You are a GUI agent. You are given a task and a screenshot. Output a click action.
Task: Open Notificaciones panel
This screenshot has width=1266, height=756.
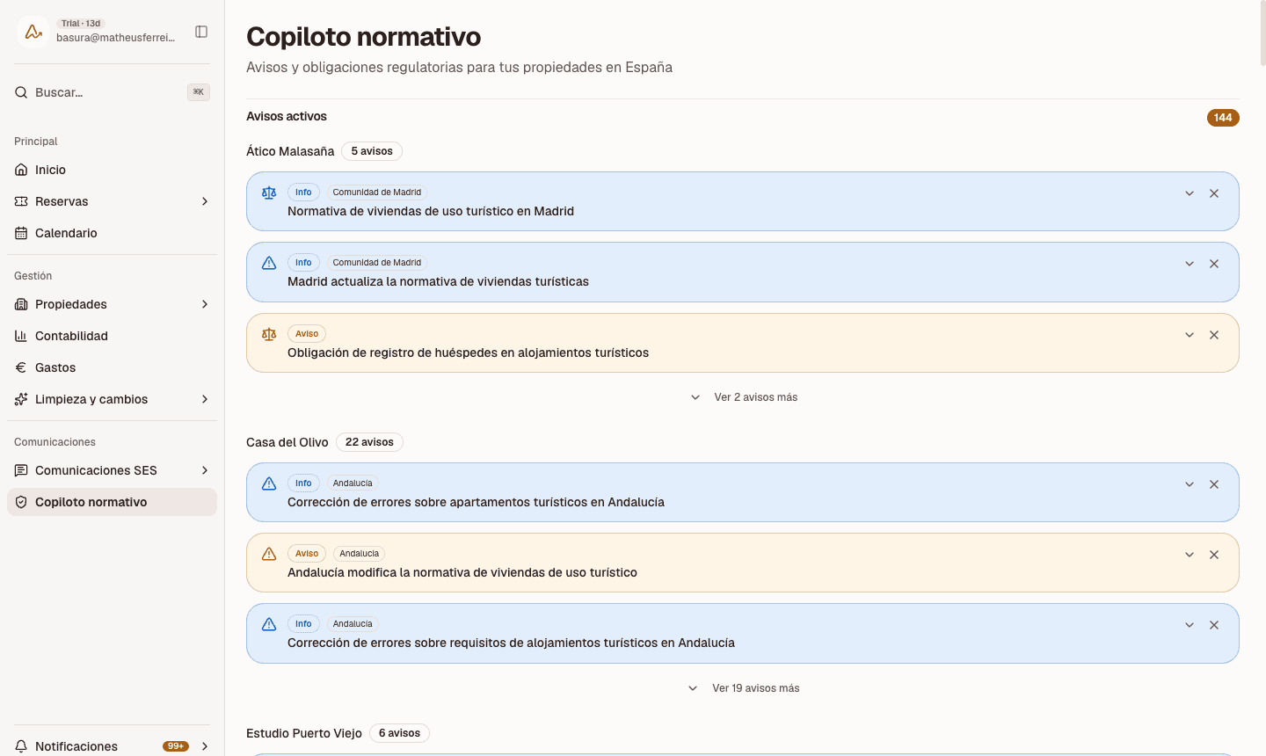click(112, 746)
